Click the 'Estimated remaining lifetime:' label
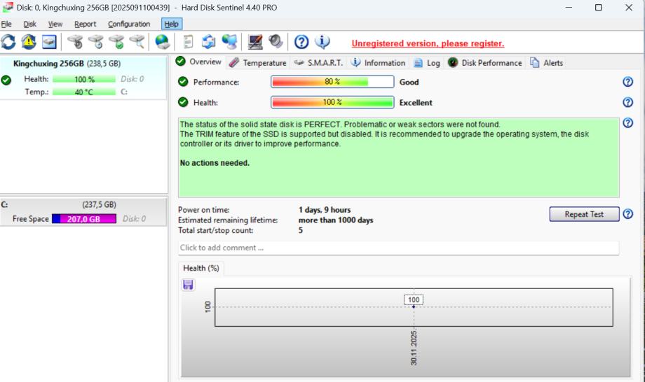This screenshot has height=382, width=645. [x=228, y=220]
